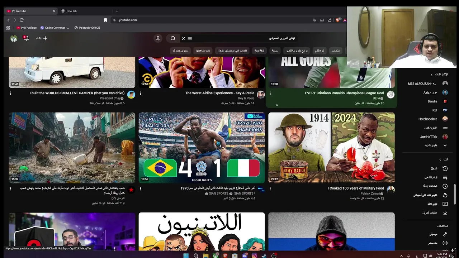The height and width of the screenshot is (258, 459).
Task: Open the Patrick Zeinali channel avatar
Action: [x=391, y=190]
